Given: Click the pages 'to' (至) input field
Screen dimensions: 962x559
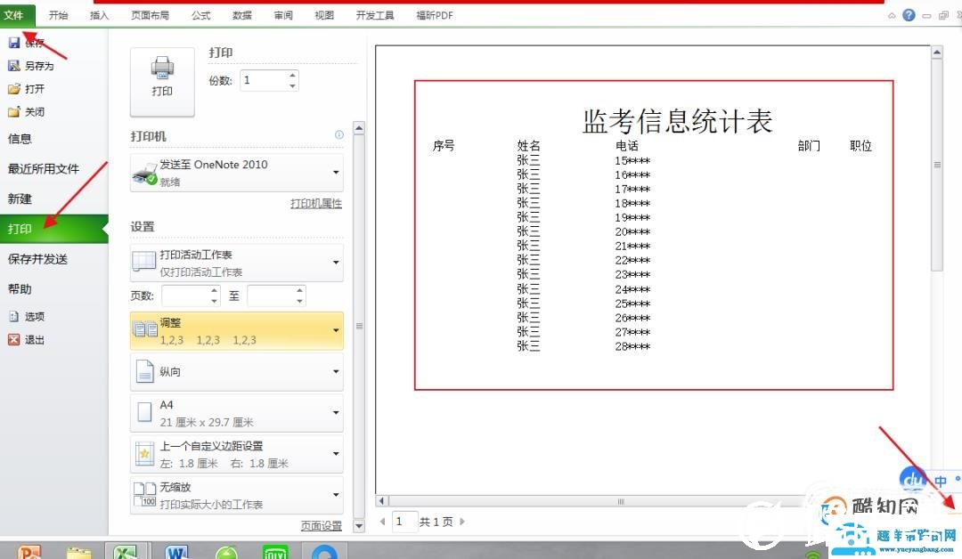Looking at the screenshot, I should (271, 296).
